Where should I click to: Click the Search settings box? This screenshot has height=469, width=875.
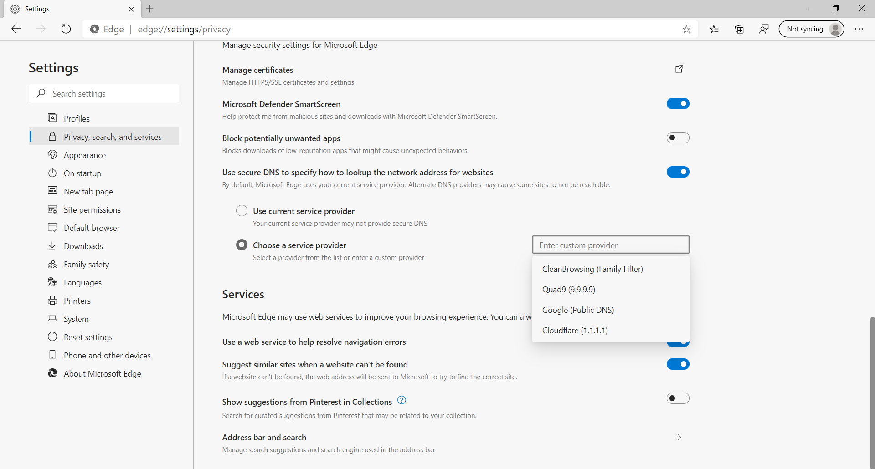(104, 93)
